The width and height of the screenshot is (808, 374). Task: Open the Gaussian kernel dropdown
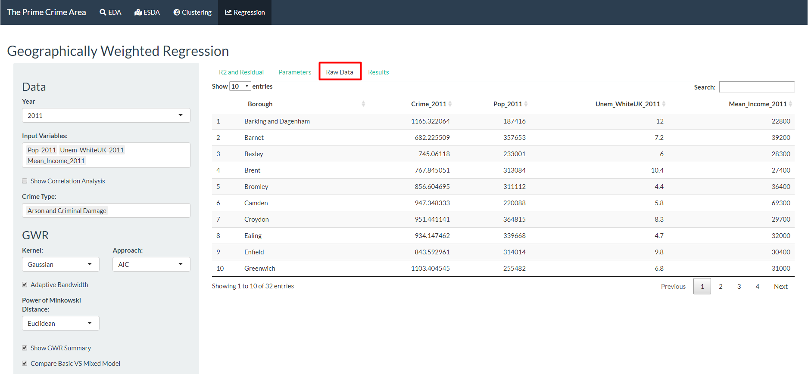coord(60,264)
